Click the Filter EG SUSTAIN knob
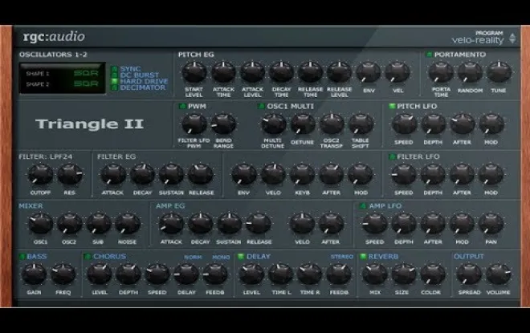Screen dimensions: 530x333 click(x=171, y=174)
